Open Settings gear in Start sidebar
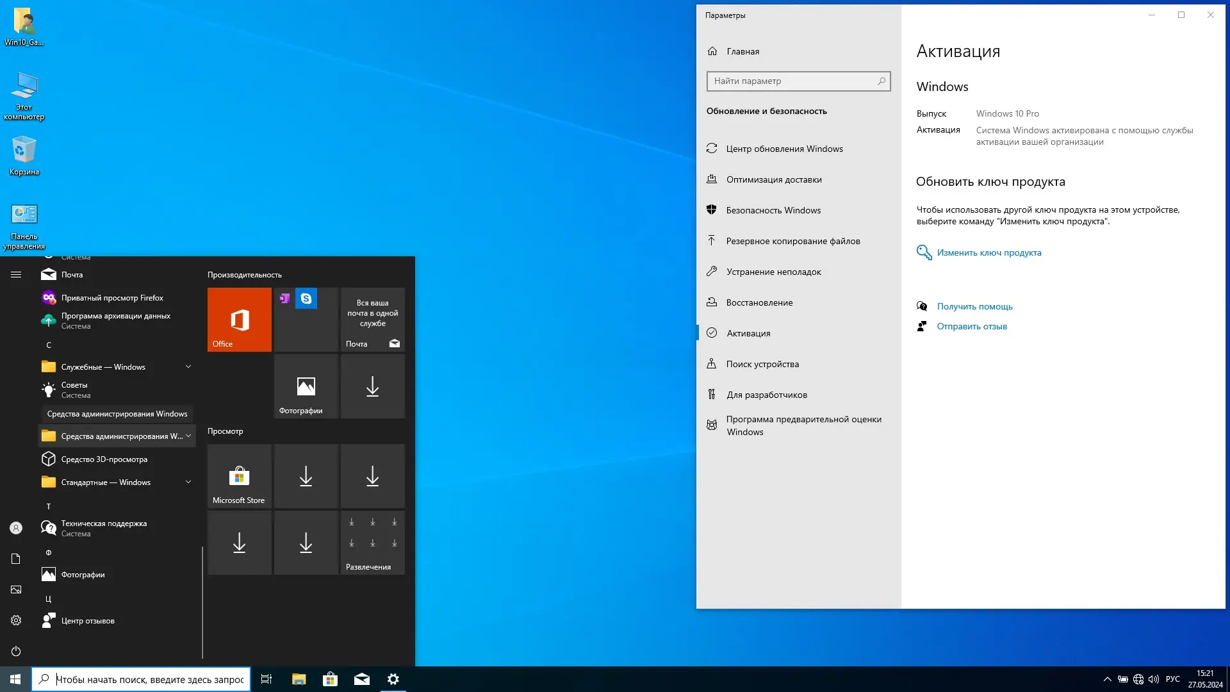This screenshot has width=1230, height=692. [x=16, y=620]
